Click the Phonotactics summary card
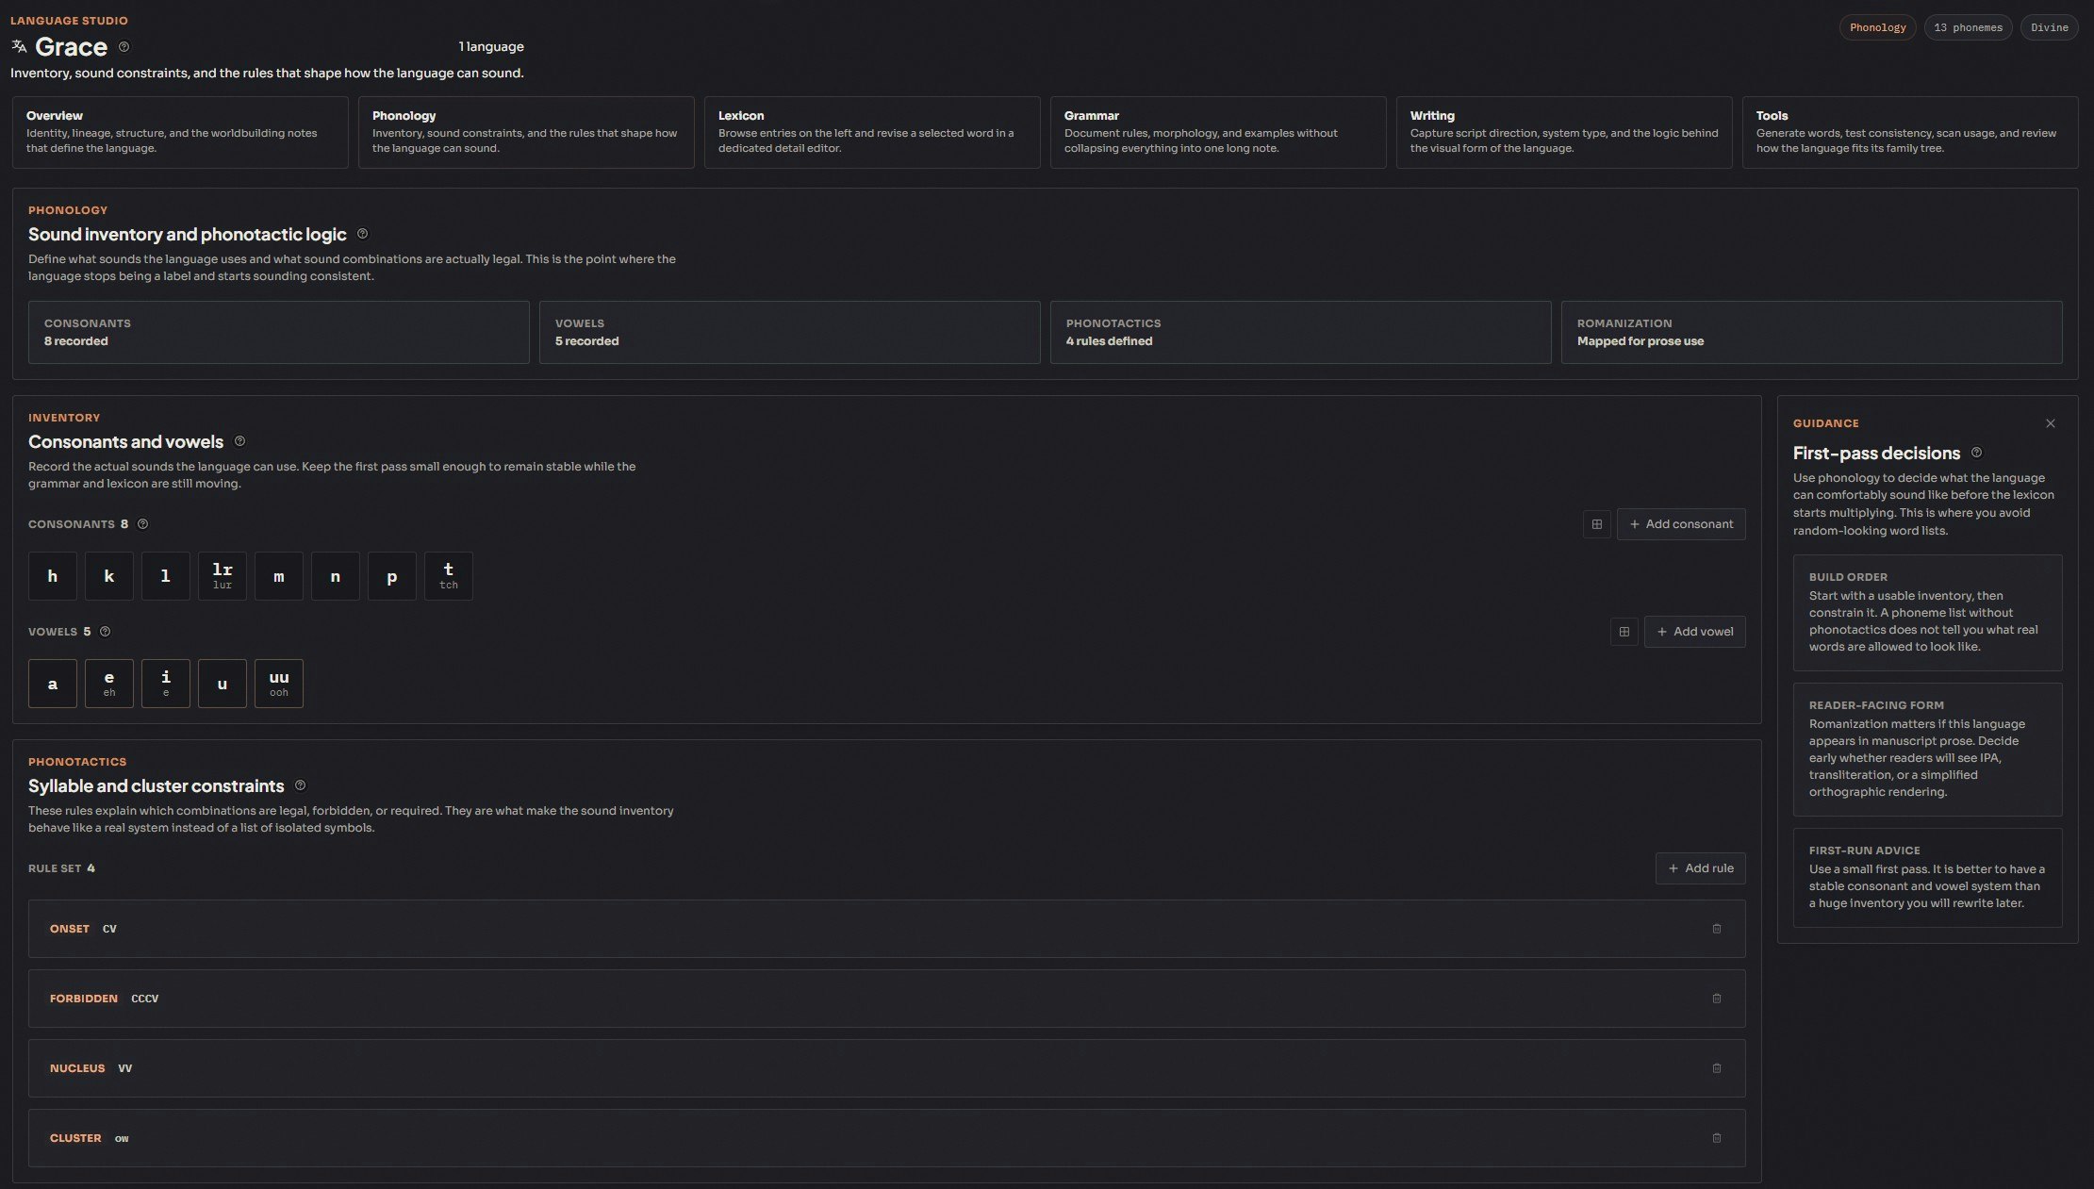Viewport: 2094px width, 1189px height. pos(1299,332)
